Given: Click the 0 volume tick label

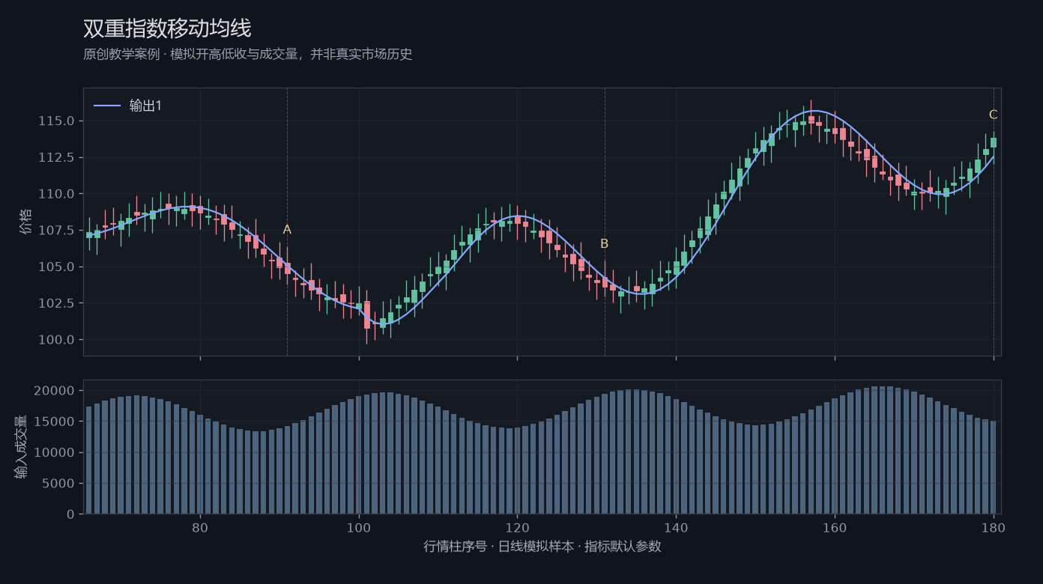Looking at the screenshot, I should click(70, 514).
